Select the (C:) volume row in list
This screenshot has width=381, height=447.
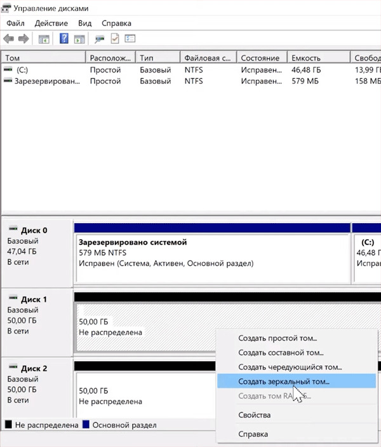[x=23, y=69]
